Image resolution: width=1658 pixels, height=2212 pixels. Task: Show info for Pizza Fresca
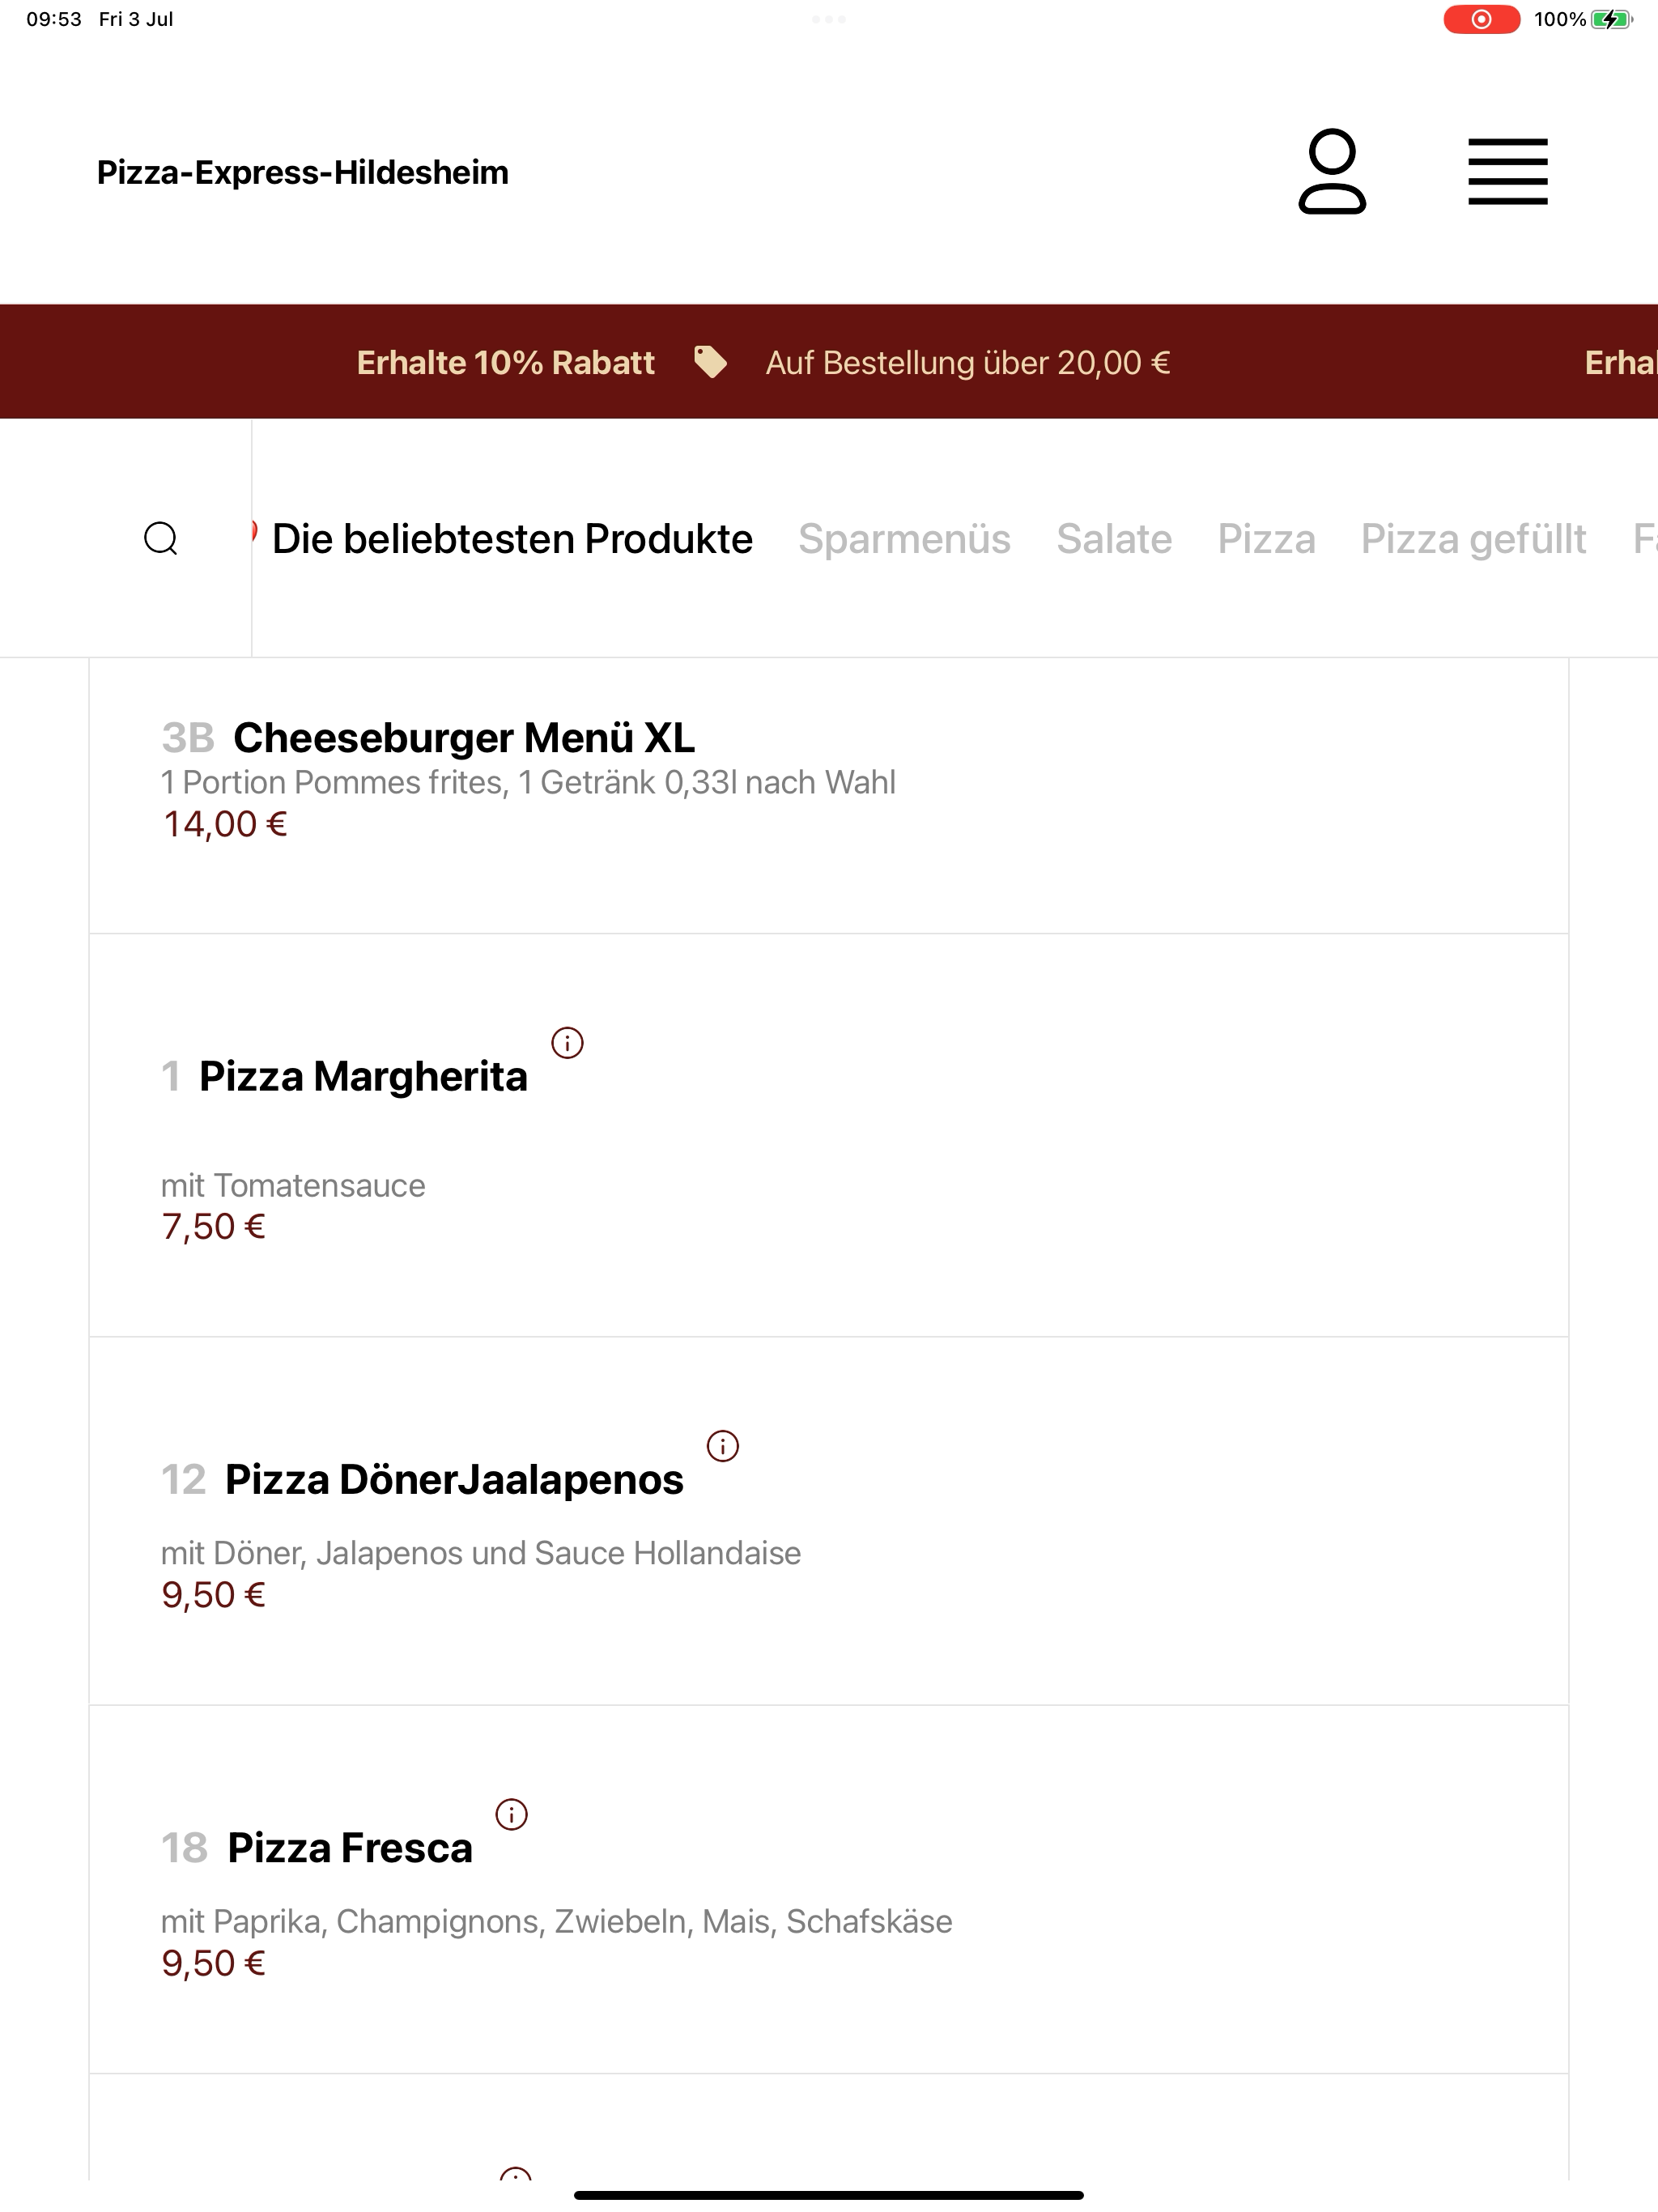point(511,1814)
